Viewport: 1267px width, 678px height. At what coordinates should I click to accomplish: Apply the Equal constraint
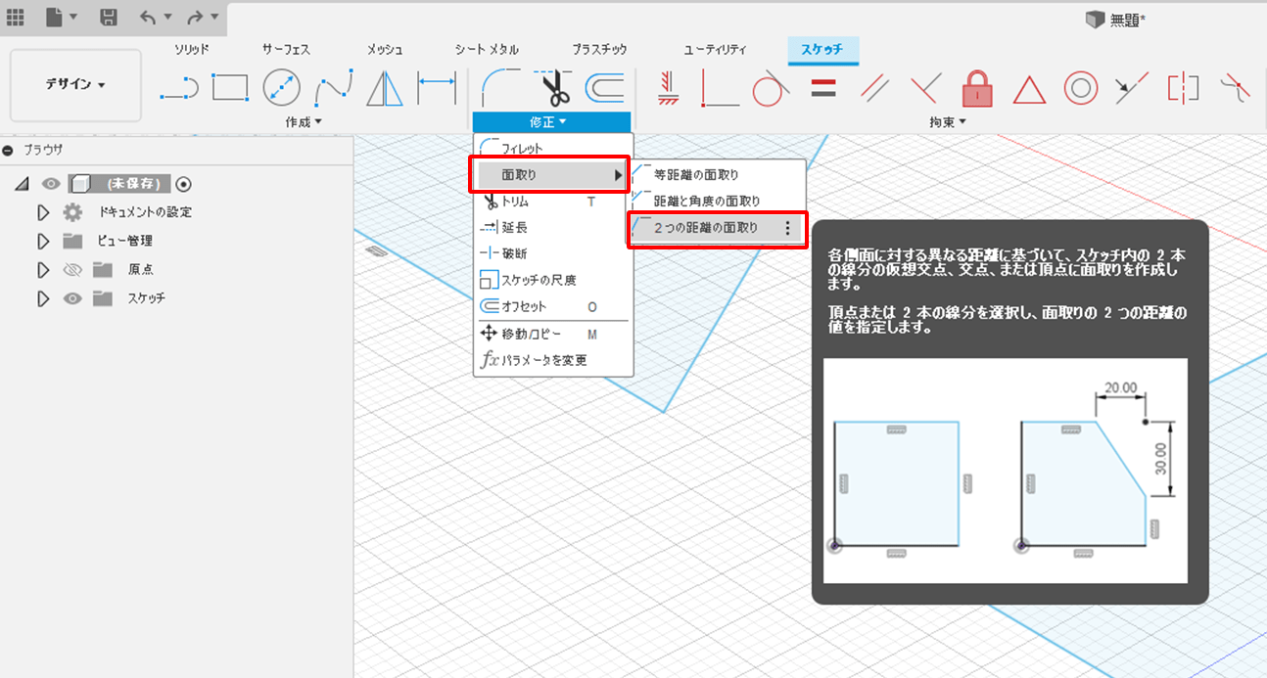coord(823,89)
